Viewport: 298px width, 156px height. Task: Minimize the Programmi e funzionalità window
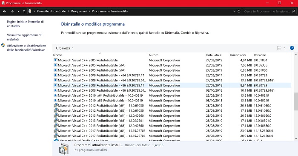point(267,3)
